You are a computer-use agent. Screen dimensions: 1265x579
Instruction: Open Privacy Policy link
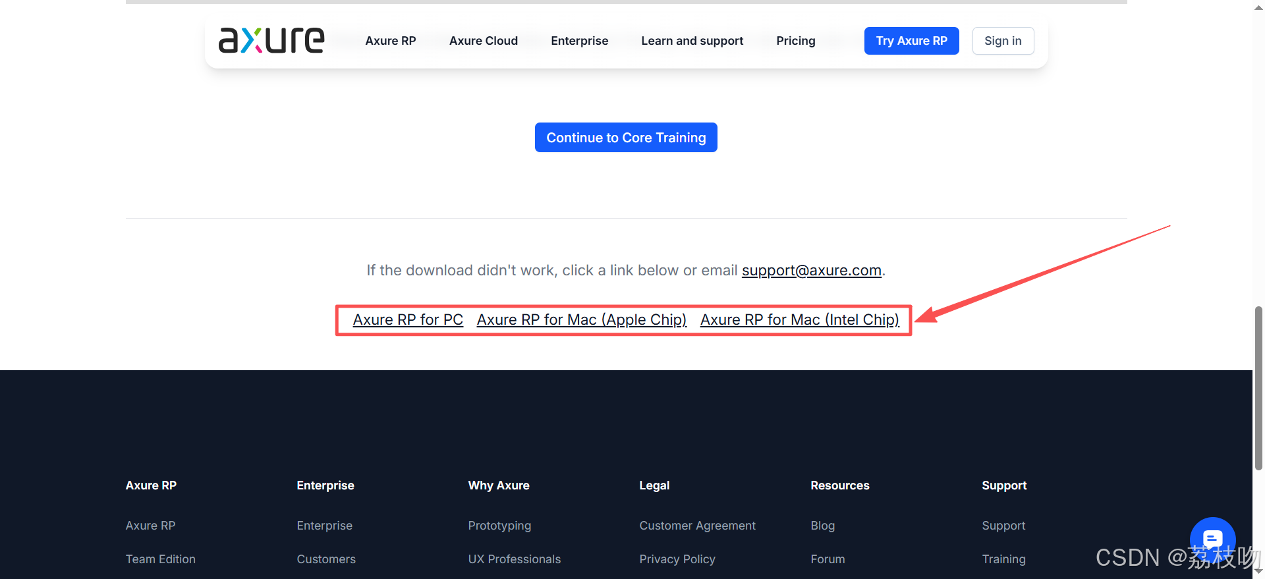click(677, 559)
